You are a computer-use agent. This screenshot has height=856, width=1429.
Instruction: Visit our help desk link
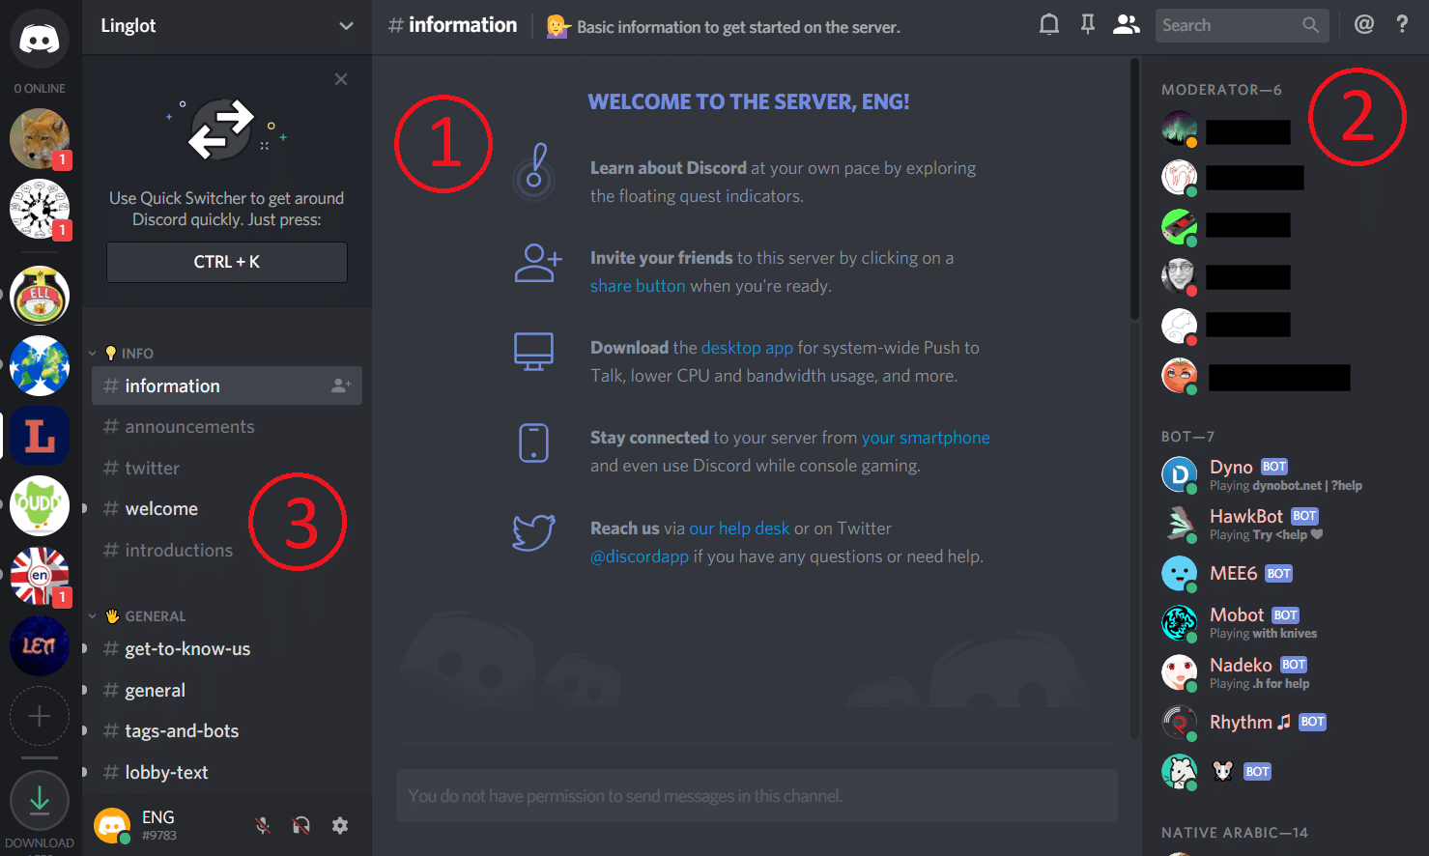739,528
